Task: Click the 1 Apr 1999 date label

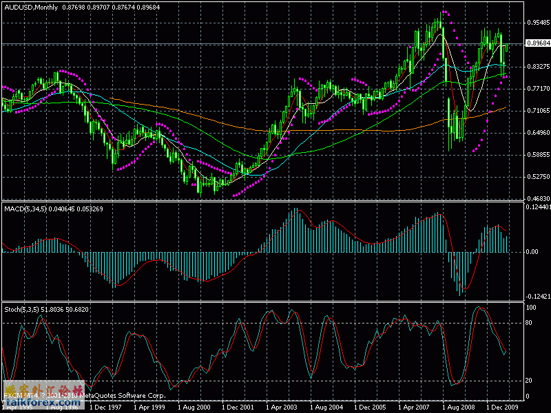Action: click(x=149, y=407)
